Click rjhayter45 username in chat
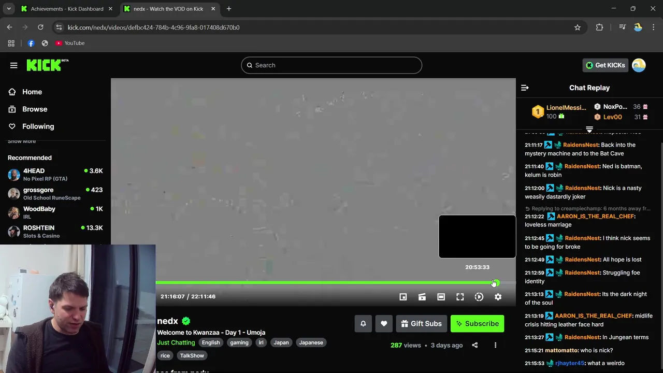 (x=570, y=363)
